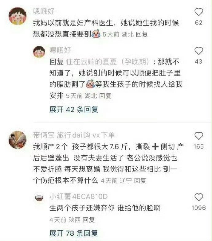
Task: Open the 带俩宝 commenter's avatar
Action: point(18,140)
